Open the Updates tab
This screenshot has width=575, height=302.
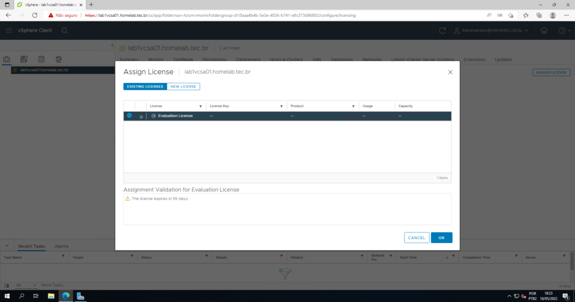(503, 60)
